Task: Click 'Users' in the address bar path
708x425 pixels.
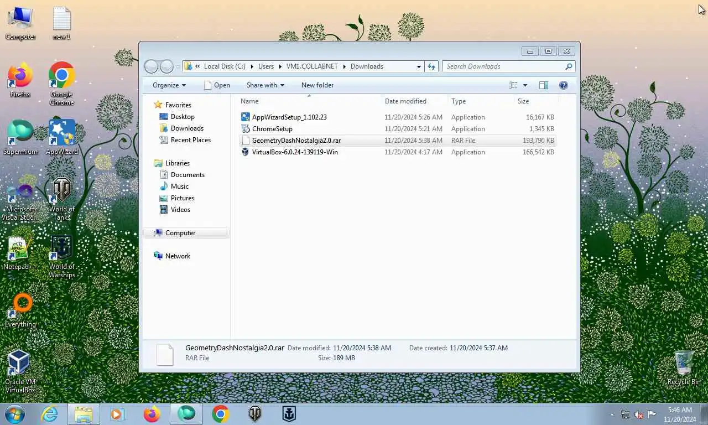Action: pos(266,66)
